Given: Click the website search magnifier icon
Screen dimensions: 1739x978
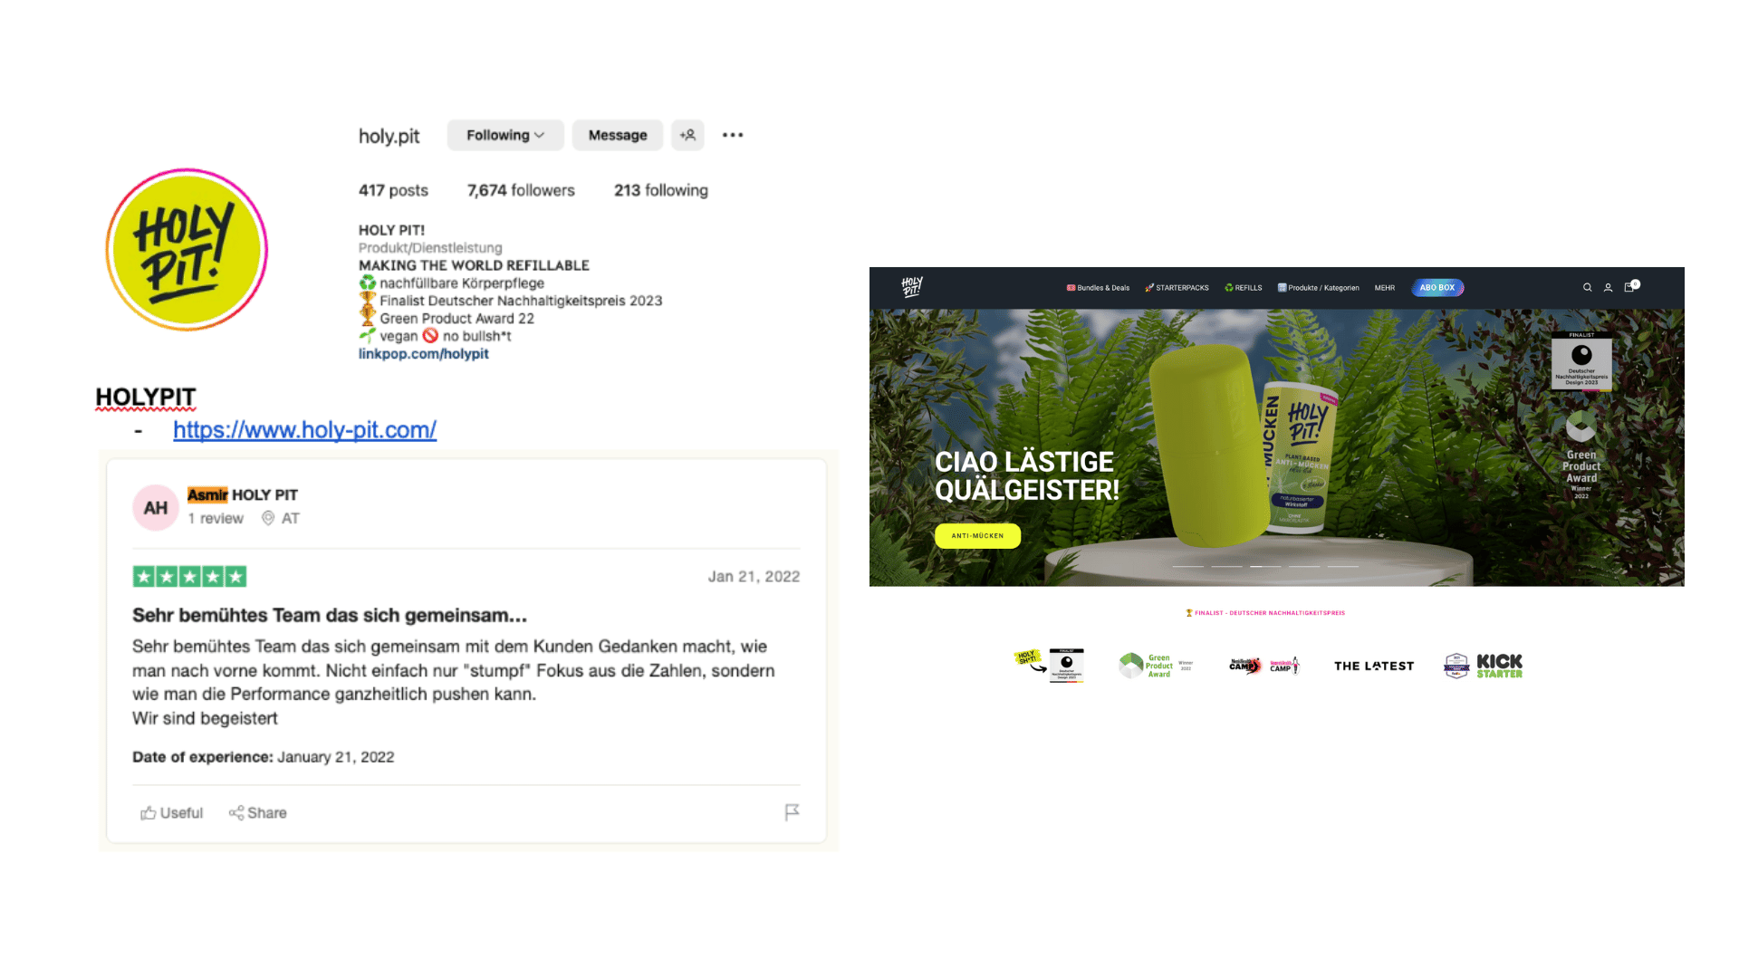Looking at the screenshot, I should point(1587,288).
